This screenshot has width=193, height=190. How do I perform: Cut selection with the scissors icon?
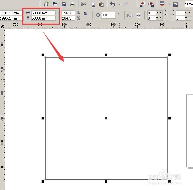click(x=84, y=4)
